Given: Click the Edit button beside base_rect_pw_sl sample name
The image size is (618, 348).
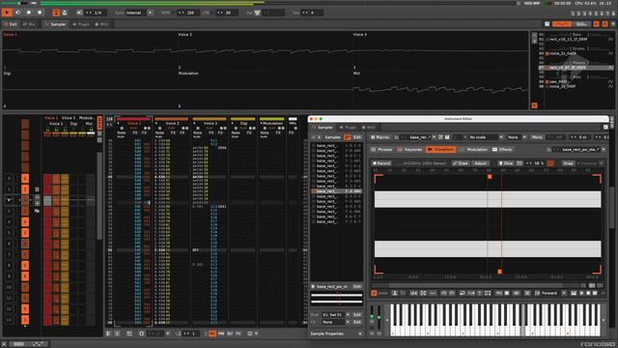Looking at the screenshot, I should point(357,286).
